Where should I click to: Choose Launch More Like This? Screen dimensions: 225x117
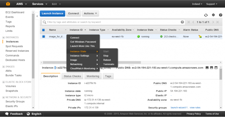pyautogui.click(x=83, y=46)
